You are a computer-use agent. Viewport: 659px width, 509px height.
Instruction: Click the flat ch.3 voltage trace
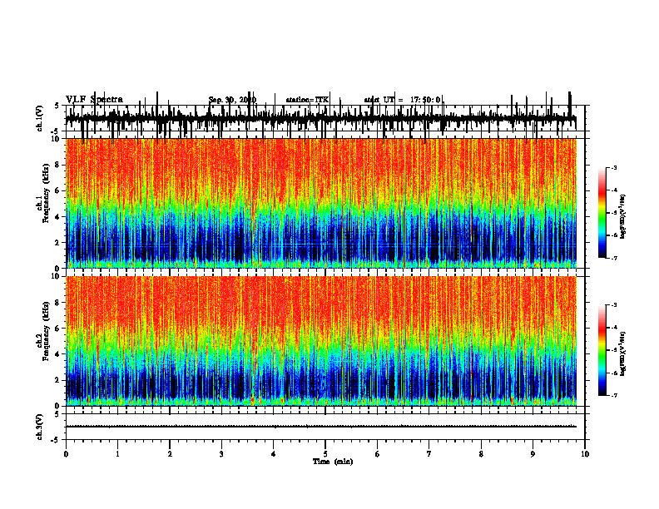(321, 427)
